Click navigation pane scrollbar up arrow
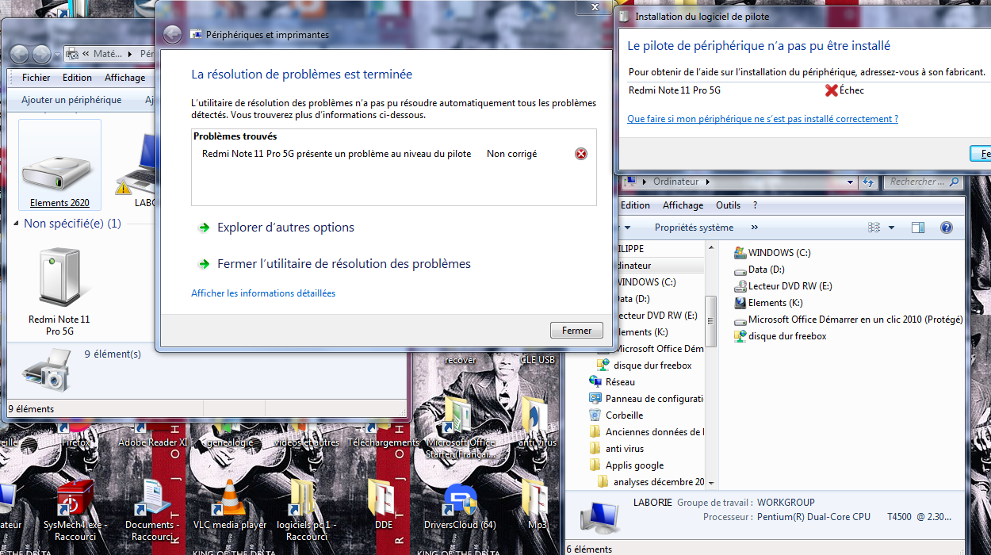 pos(711,247)
